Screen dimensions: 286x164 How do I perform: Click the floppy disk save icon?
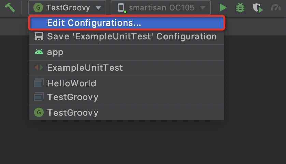[x=39, y=36]
